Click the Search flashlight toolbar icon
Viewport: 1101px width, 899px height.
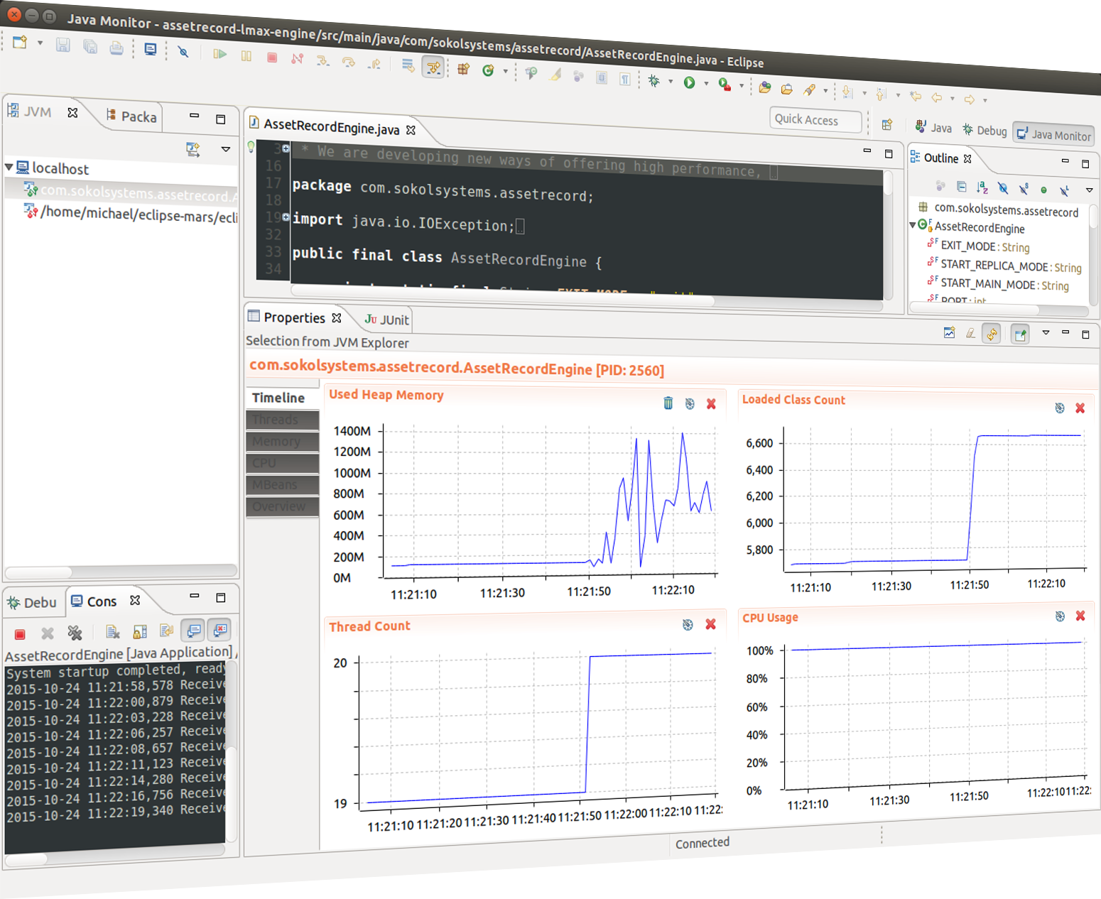tap(810, 89)
